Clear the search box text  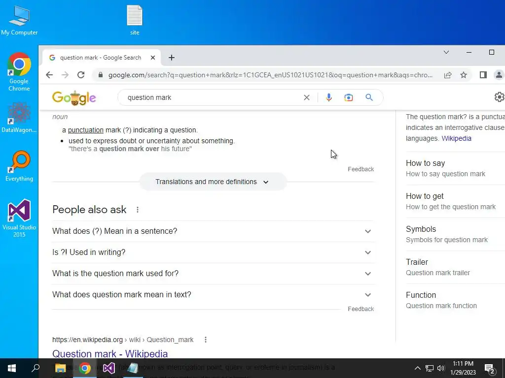pos(307,97)
